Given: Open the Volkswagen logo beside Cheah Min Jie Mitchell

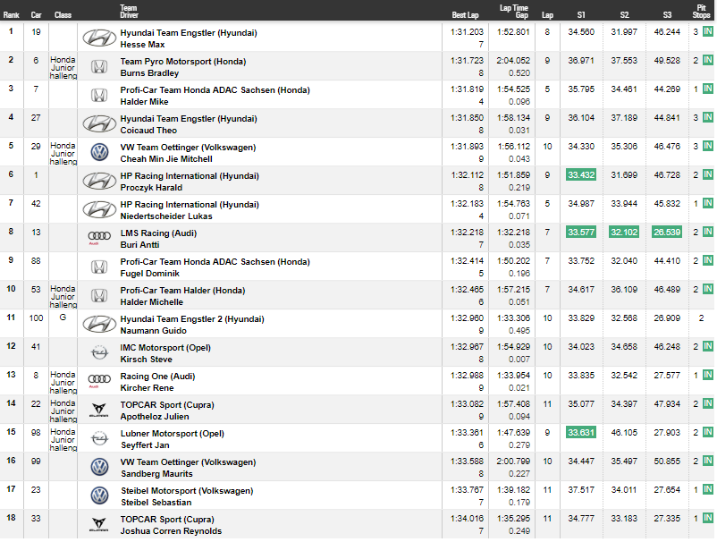Looking at the screenshot, I should [x=99, y=152].
